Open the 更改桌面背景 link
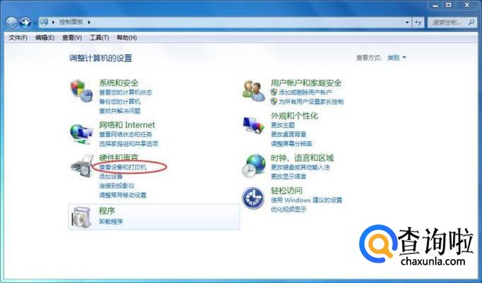 point(288,134)
